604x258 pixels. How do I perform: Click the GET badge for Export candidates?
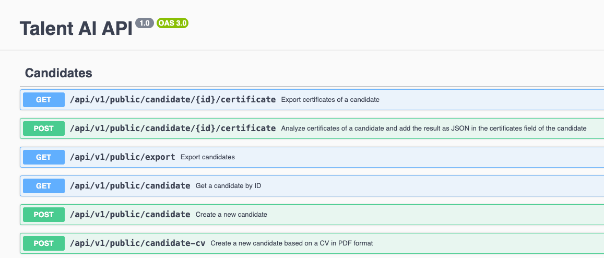43,157
